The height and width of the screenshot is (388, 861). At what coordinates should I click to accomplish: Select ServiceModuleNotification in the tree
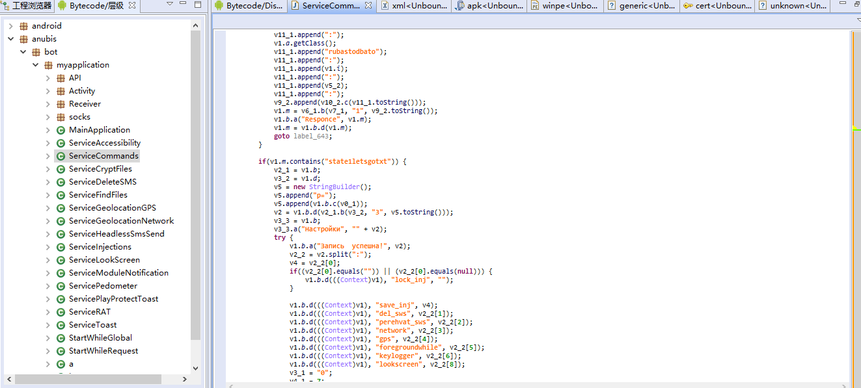[x=118, y=273]
